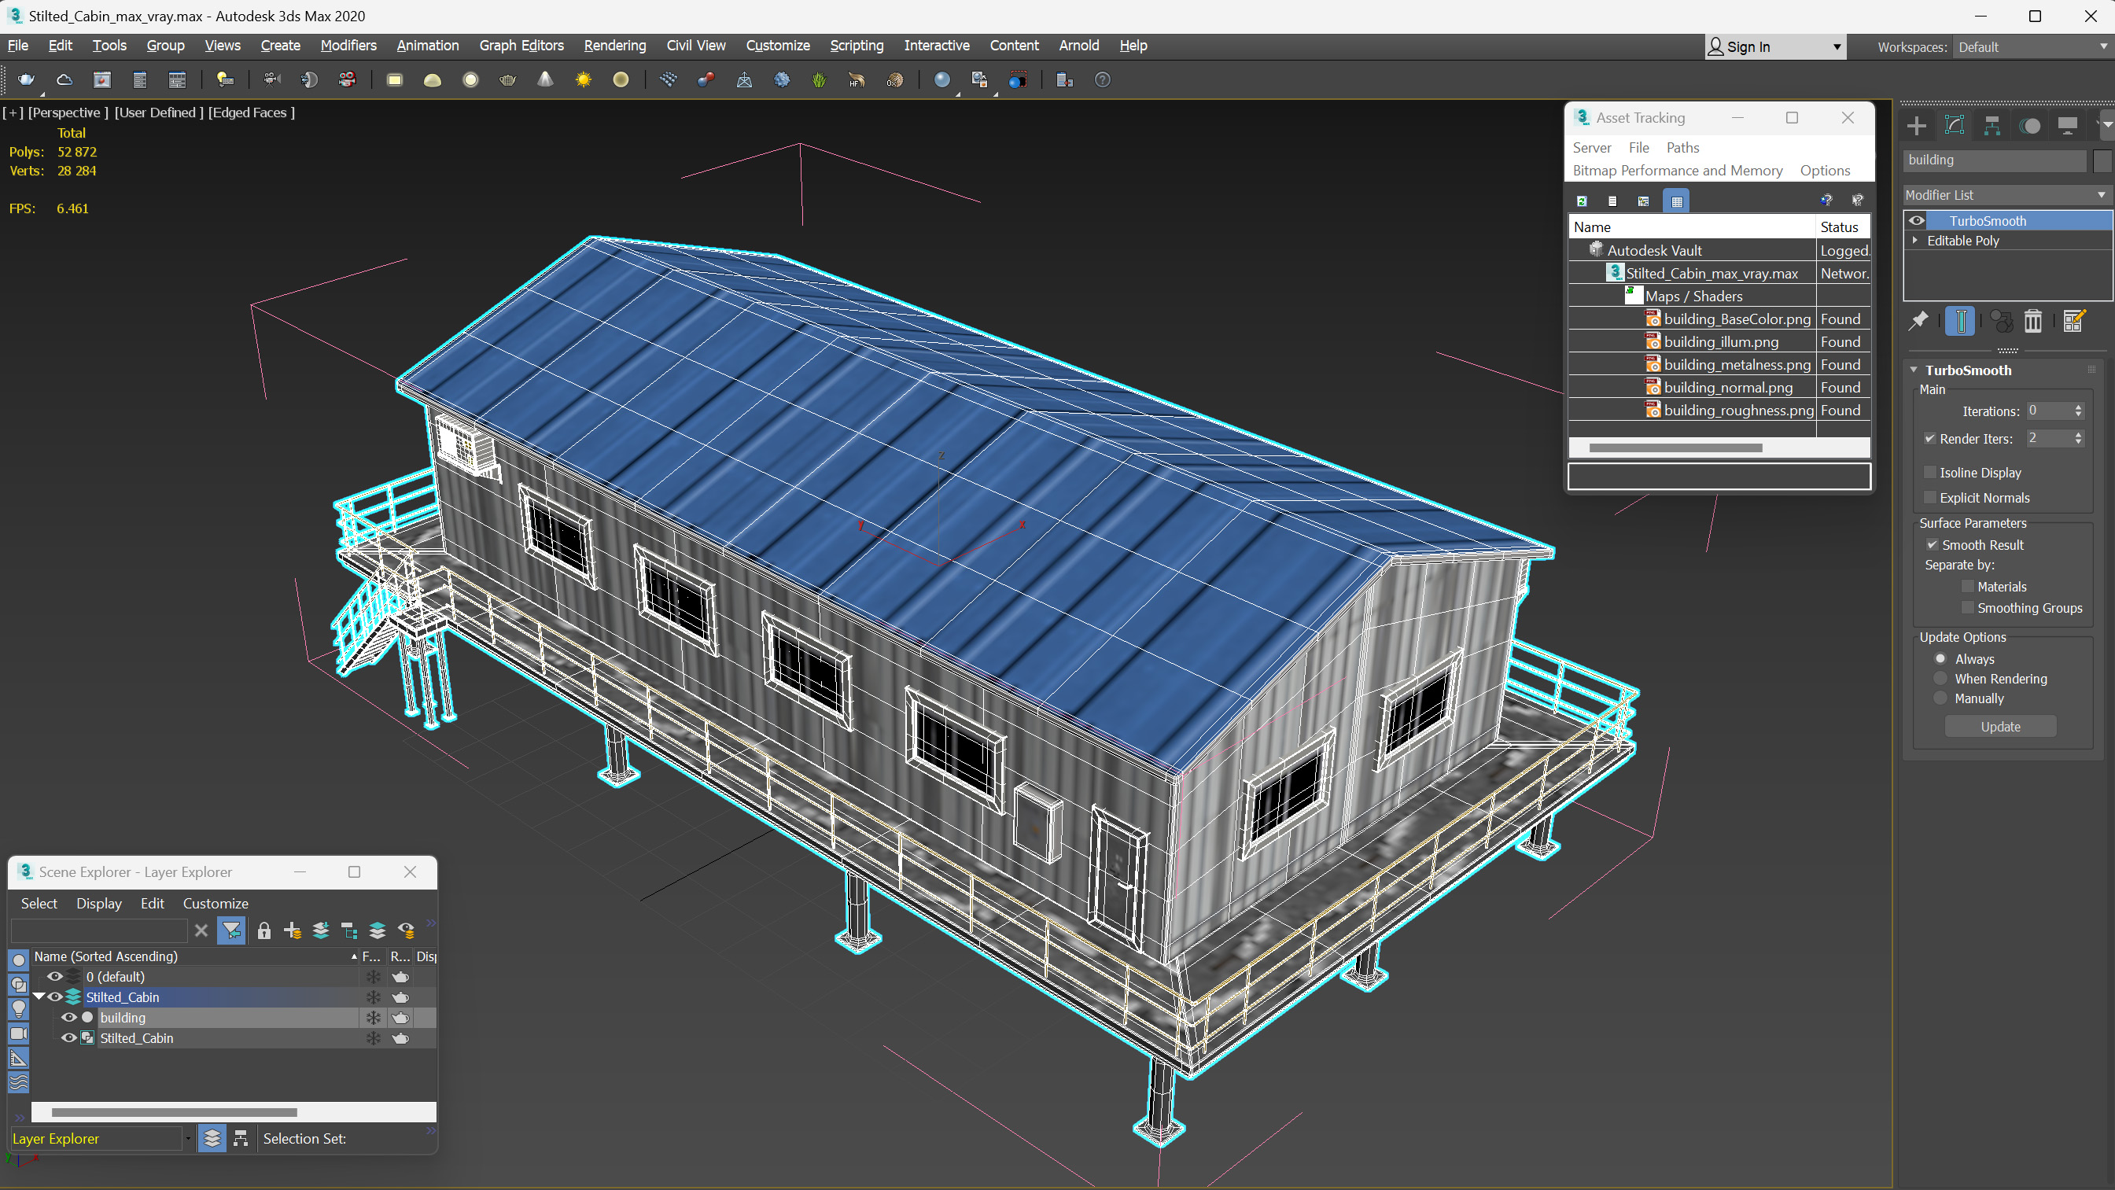This screenshot has width=2115, height=1190.
Task: Open Layer Explorer type dropdown arrow
Action: tap(188, 1138)
